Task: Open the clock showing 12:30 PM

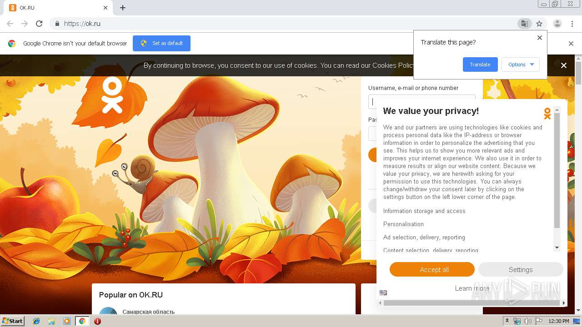Action: 559,321
